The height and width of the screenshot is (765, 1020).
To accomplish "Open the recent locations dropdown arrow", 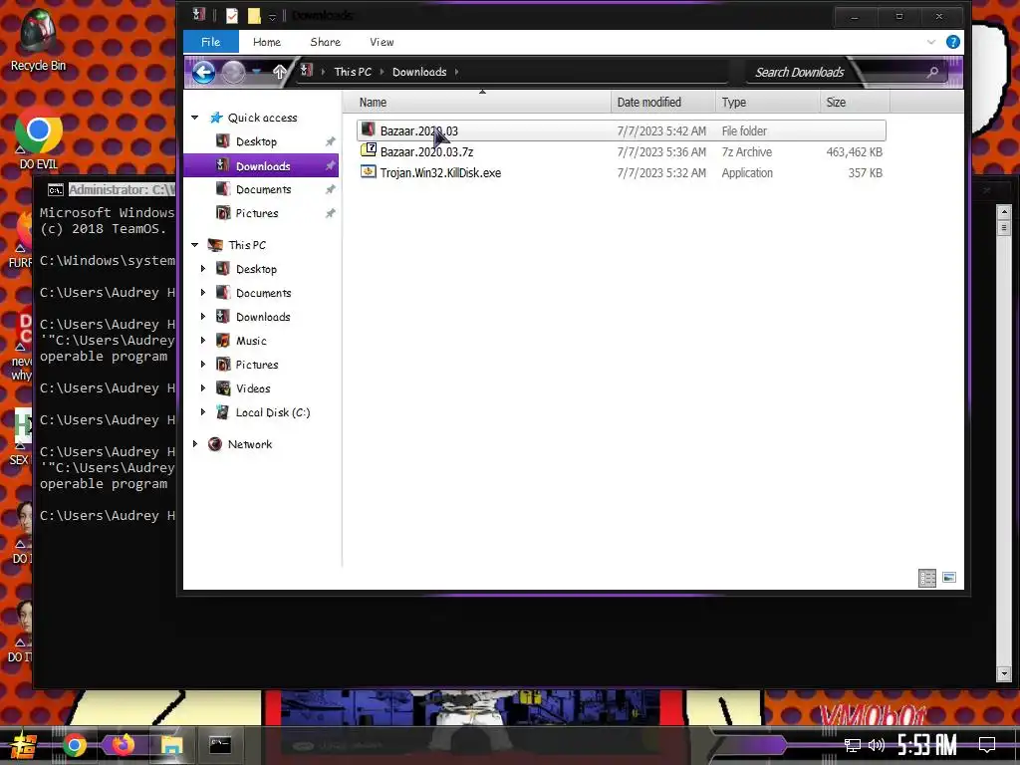I will click(x=257, y=72).
